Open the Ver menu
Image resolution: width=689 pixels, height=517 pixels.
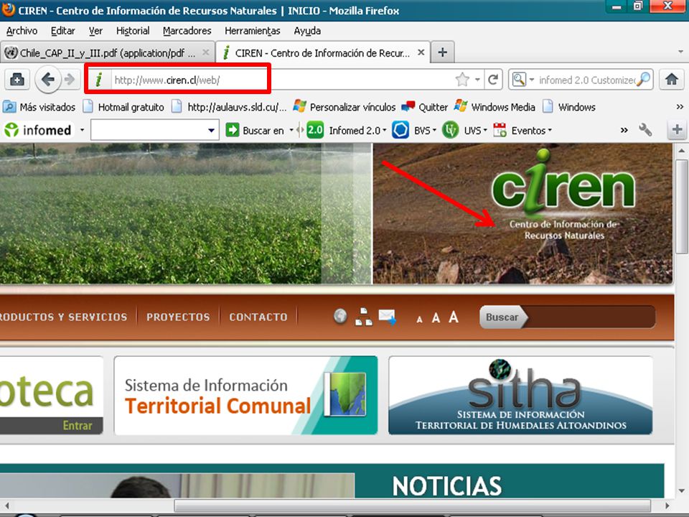[95, 31]
